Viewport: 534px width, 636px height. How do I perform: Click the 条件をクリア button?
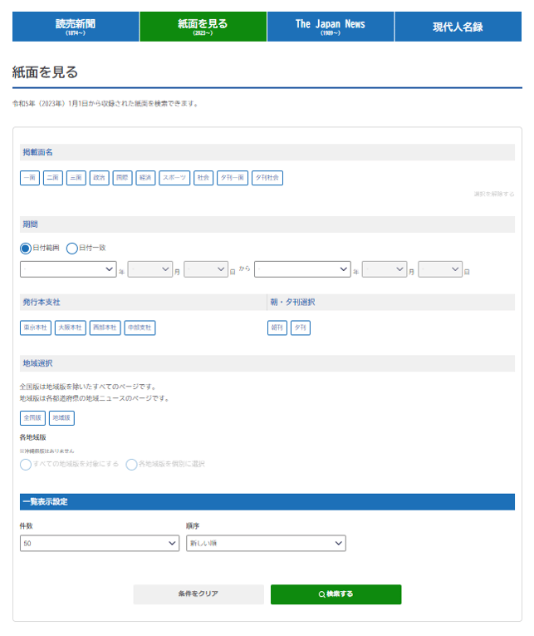tap(198, 594)
